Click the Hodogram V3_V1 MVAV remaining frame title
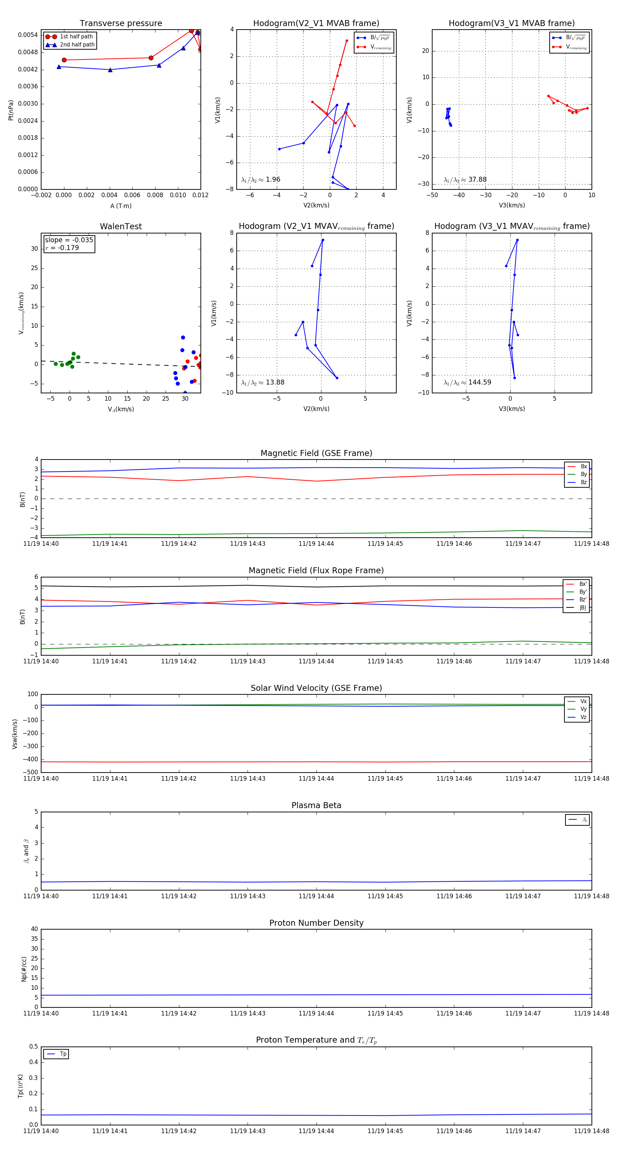The width and height of the screenshot is (633, 1162). [x=512, y=226]
